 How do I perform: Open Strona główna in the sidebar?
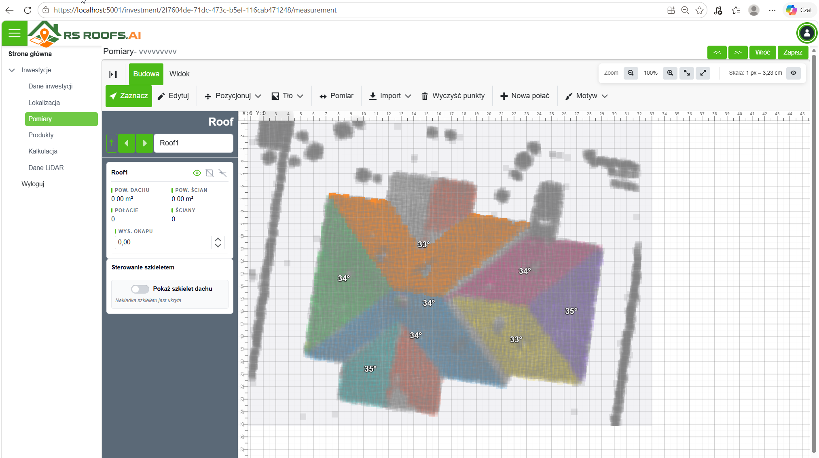pyautogui.click(x=30, y=54)
